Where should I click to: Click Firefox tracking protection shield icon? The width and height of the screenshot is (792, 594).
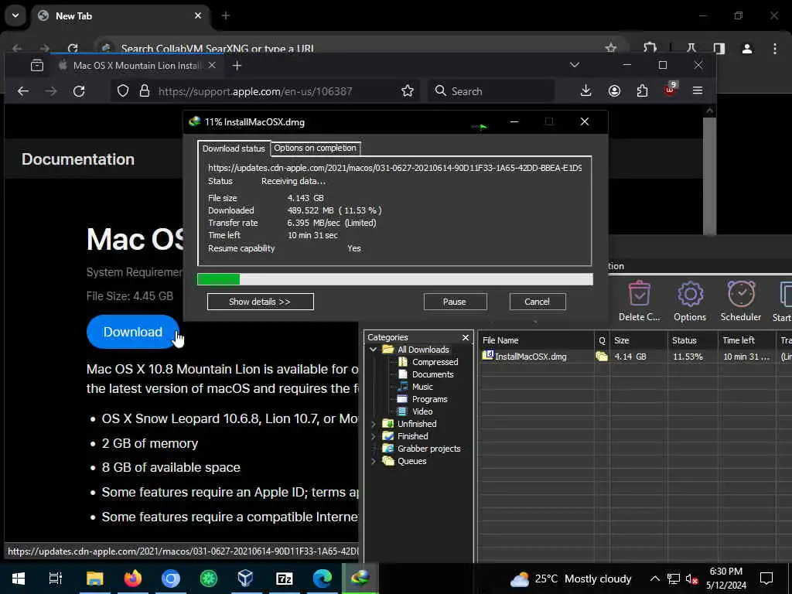pos(123,91)
